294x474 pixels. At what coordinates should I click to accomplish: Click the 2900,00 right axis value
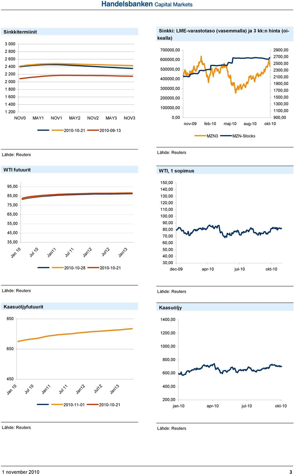[281, 50]
